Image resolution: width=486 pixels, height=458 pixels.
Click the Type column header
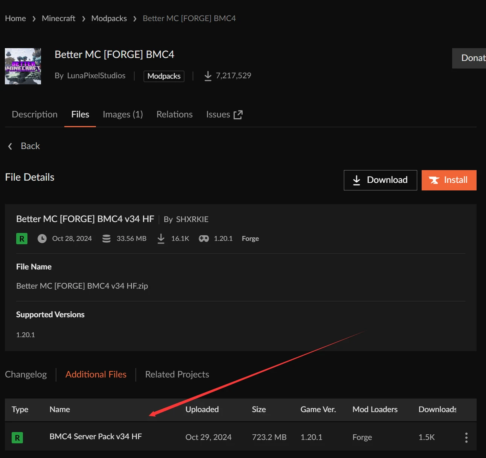pos(20,409)
